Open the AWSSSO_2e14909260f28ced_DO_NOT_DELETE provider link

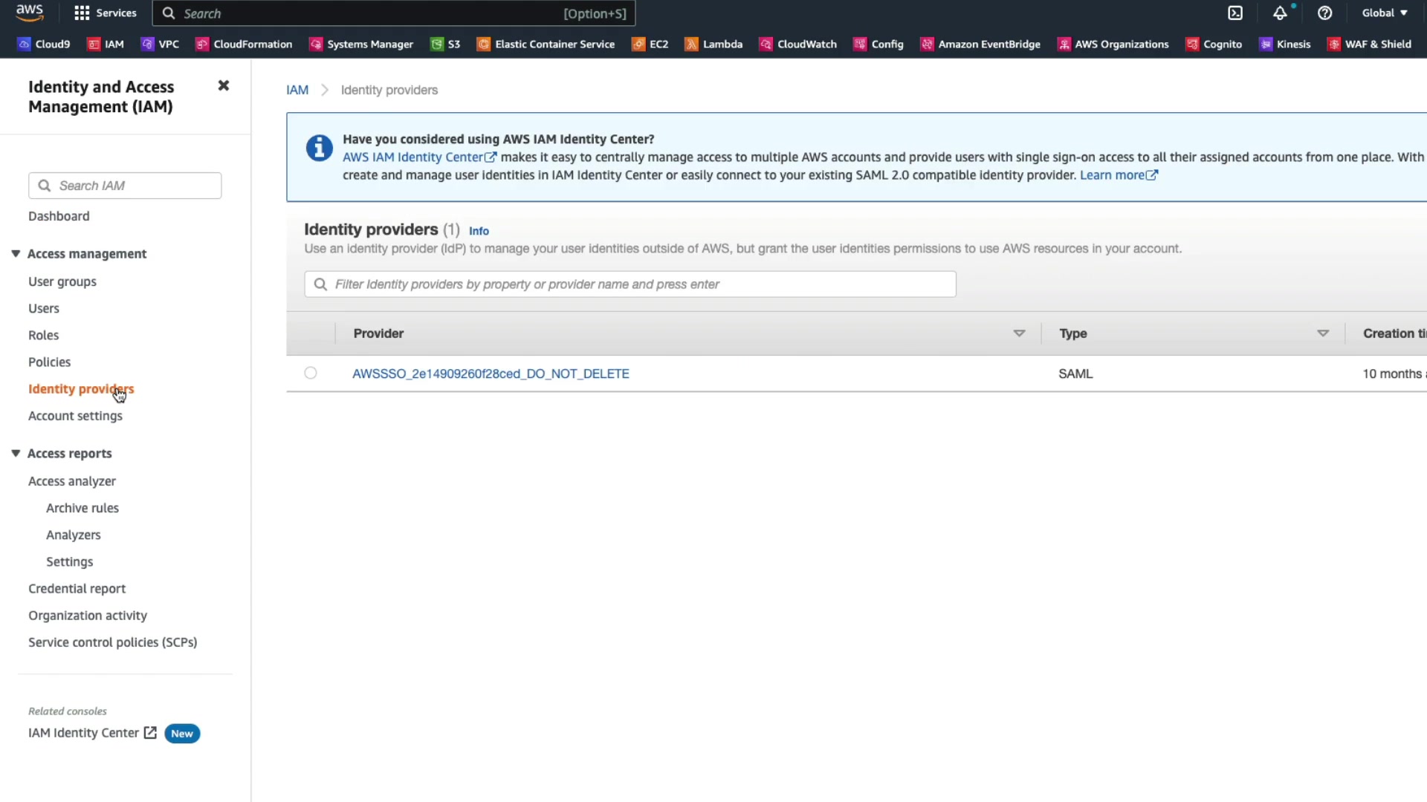pyautogui.click(x=491, y=374)
